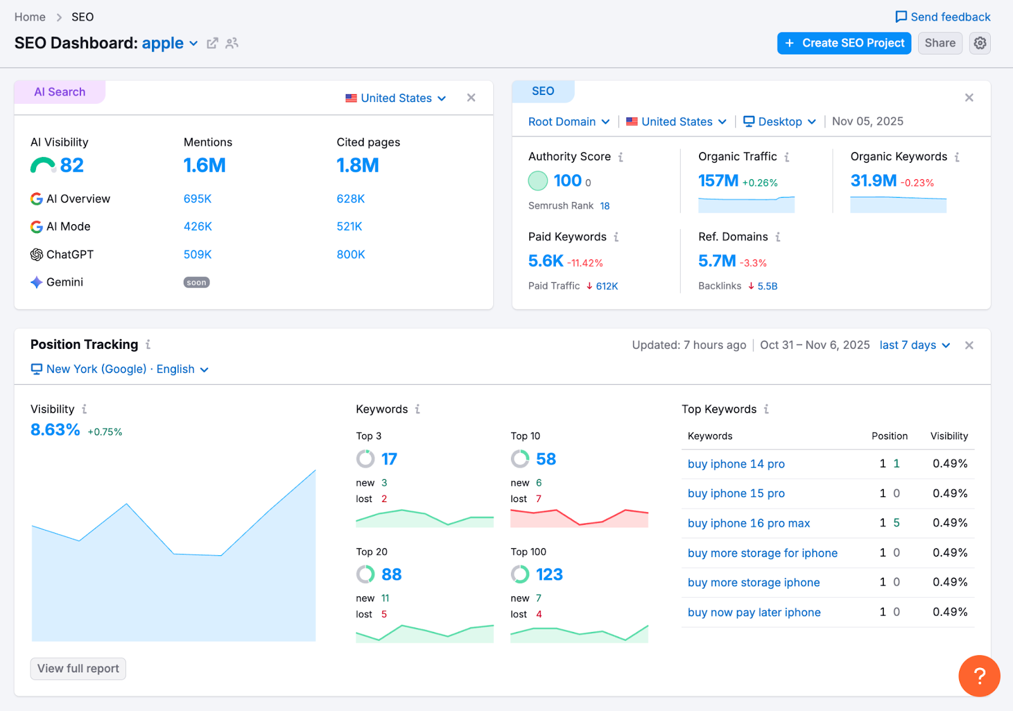The height and width of the screenshot is (711, 1013).
Task: Click info icon next to Top Keywords
Action: pos(766,409)
